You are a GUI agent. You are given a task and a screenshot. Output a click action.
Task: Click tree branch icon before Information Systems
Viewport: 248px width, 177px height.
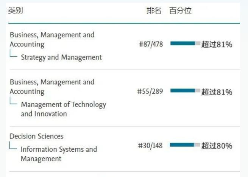[13, 145]
